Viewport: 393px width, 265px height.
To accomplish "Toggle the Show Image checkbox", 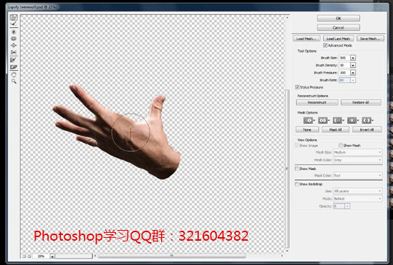I will point(297,145).
